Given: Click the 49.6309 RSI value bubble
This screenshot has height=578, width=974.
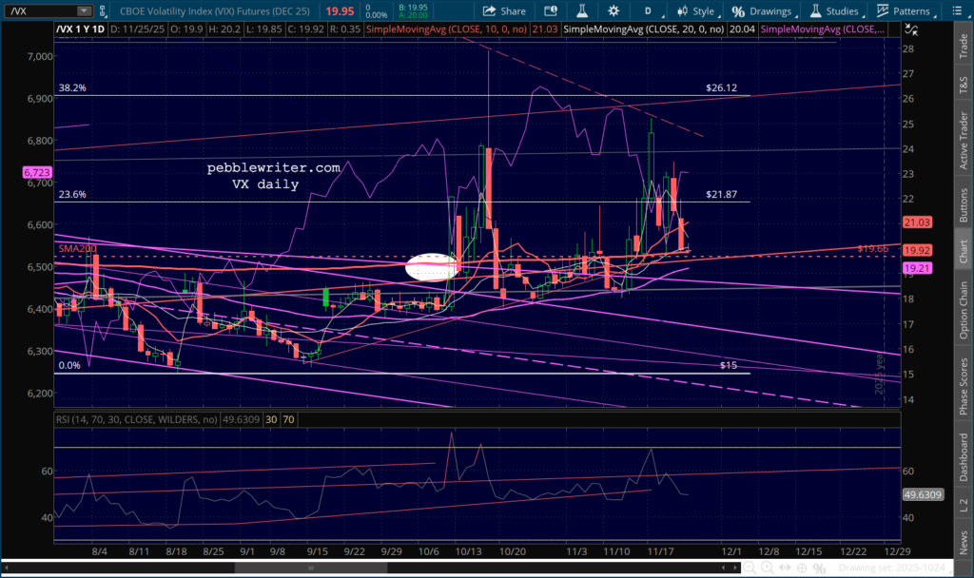Looking at the screenshot, I should point(923,494).
